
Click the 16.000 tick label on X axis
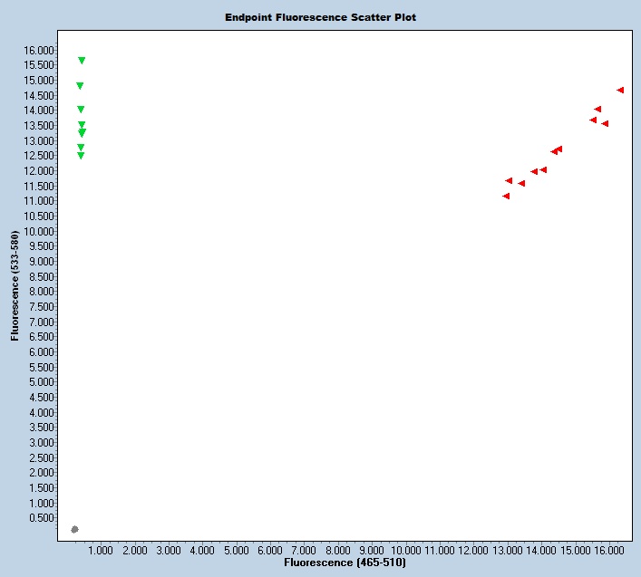point(609,550)
